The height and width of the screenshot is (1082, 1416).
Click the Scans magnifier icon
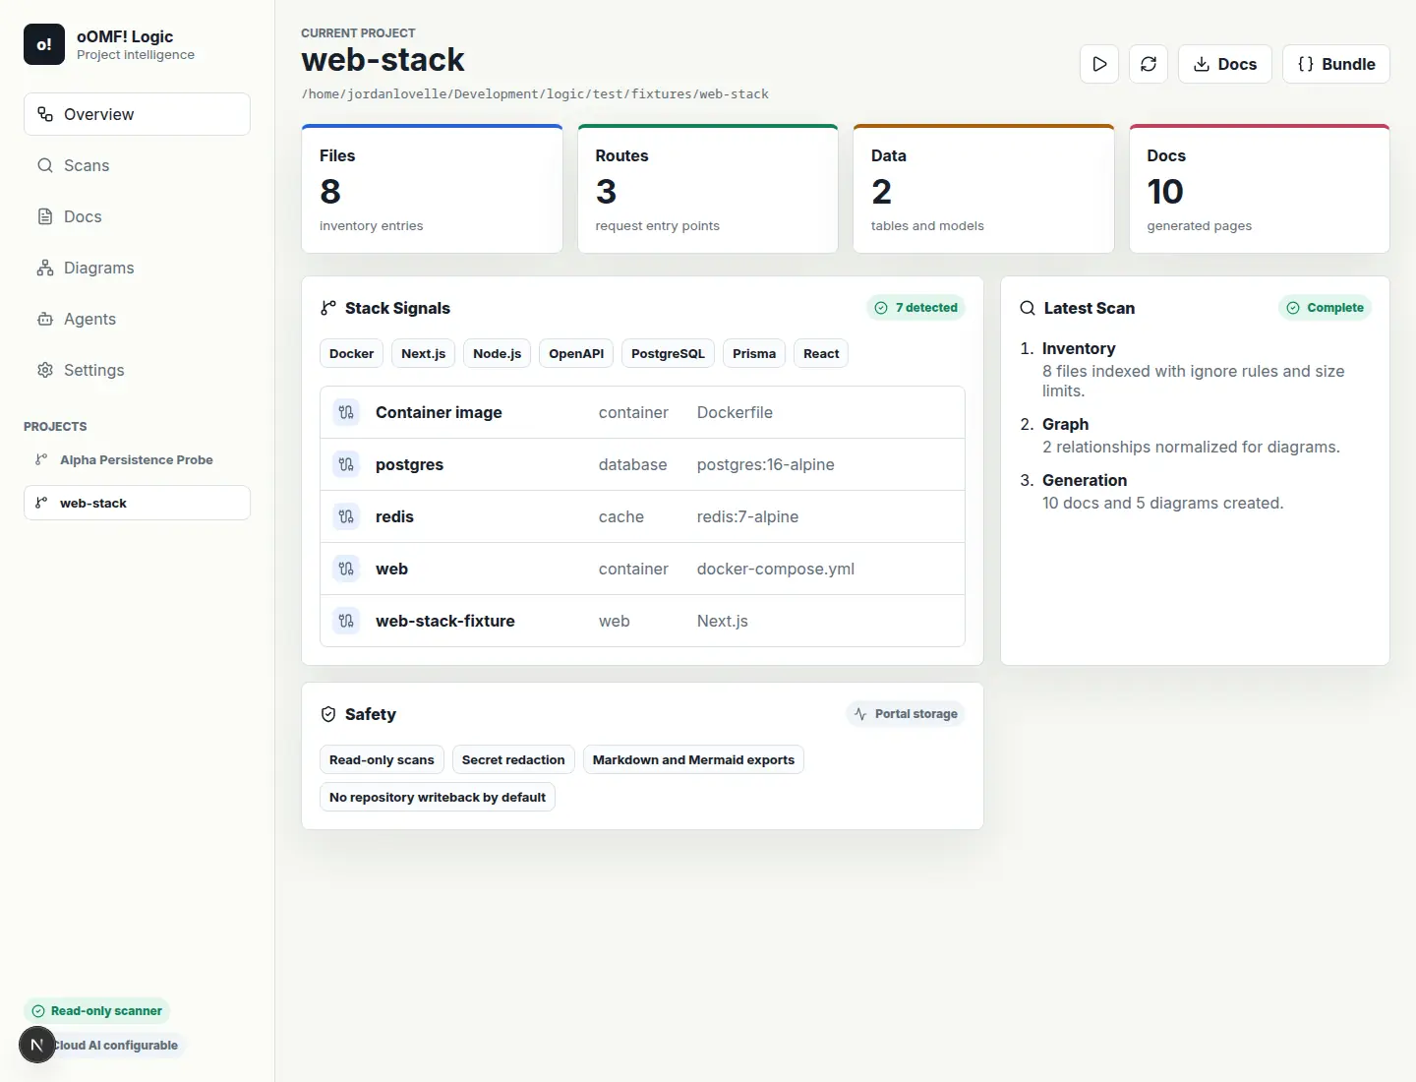coord(45,165)
